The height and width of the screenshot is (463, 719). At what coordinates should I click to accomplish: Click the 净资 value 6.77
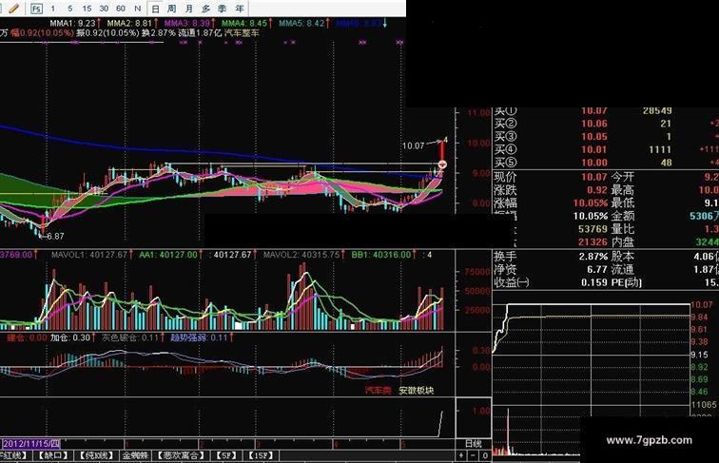tap(597, 270)
